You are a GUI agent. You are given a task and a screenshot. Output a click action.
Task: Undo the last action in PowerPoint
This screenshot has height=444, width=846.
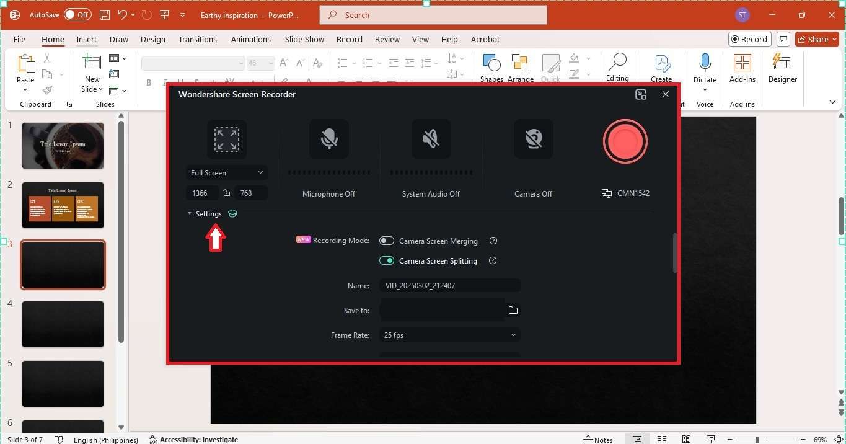[123, 14]
